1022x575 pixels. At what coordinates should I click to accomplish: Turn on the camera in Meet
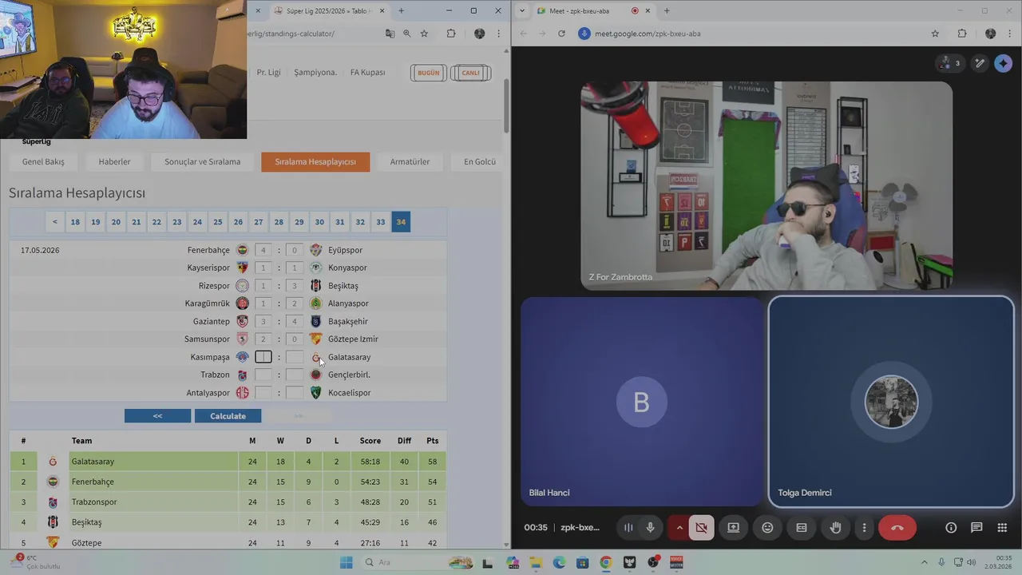[701, 527]
